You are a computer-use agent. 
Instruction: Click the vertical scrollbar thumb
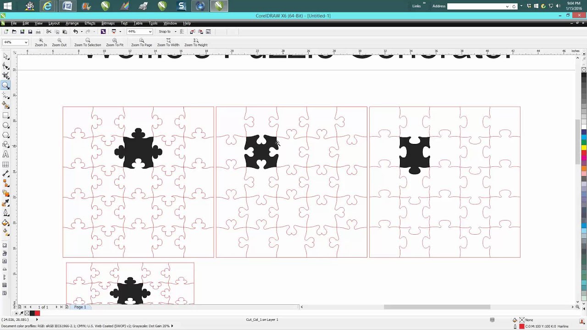coord(578,141)
